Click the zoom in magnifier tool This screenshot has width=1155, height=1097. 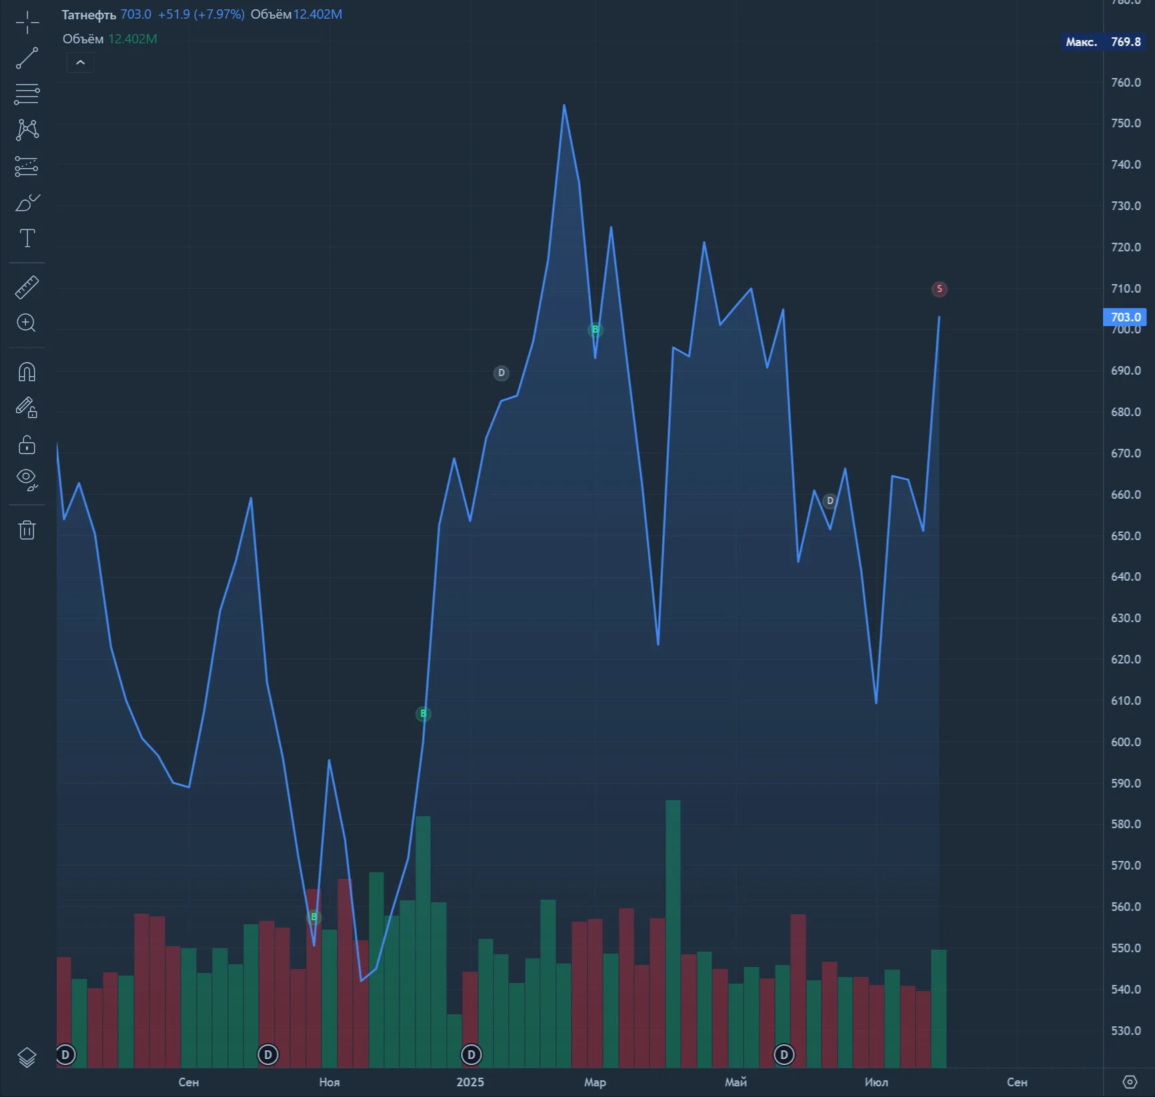coord(27,323)
